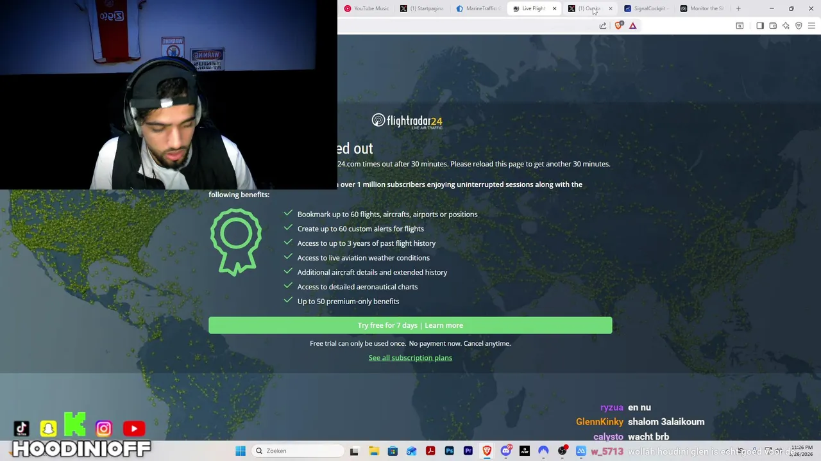Click 'Access to detailed aeronautical charts' text
Screen dimensions: 821x461
[x=357, y=287]
